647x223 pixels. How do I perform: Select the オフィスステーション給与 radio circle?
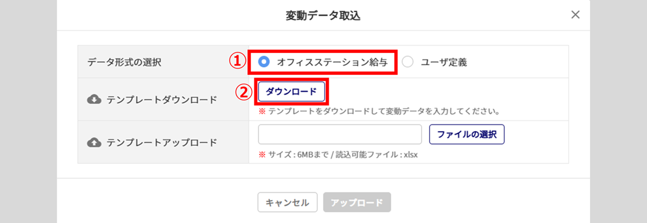point(264,62)
